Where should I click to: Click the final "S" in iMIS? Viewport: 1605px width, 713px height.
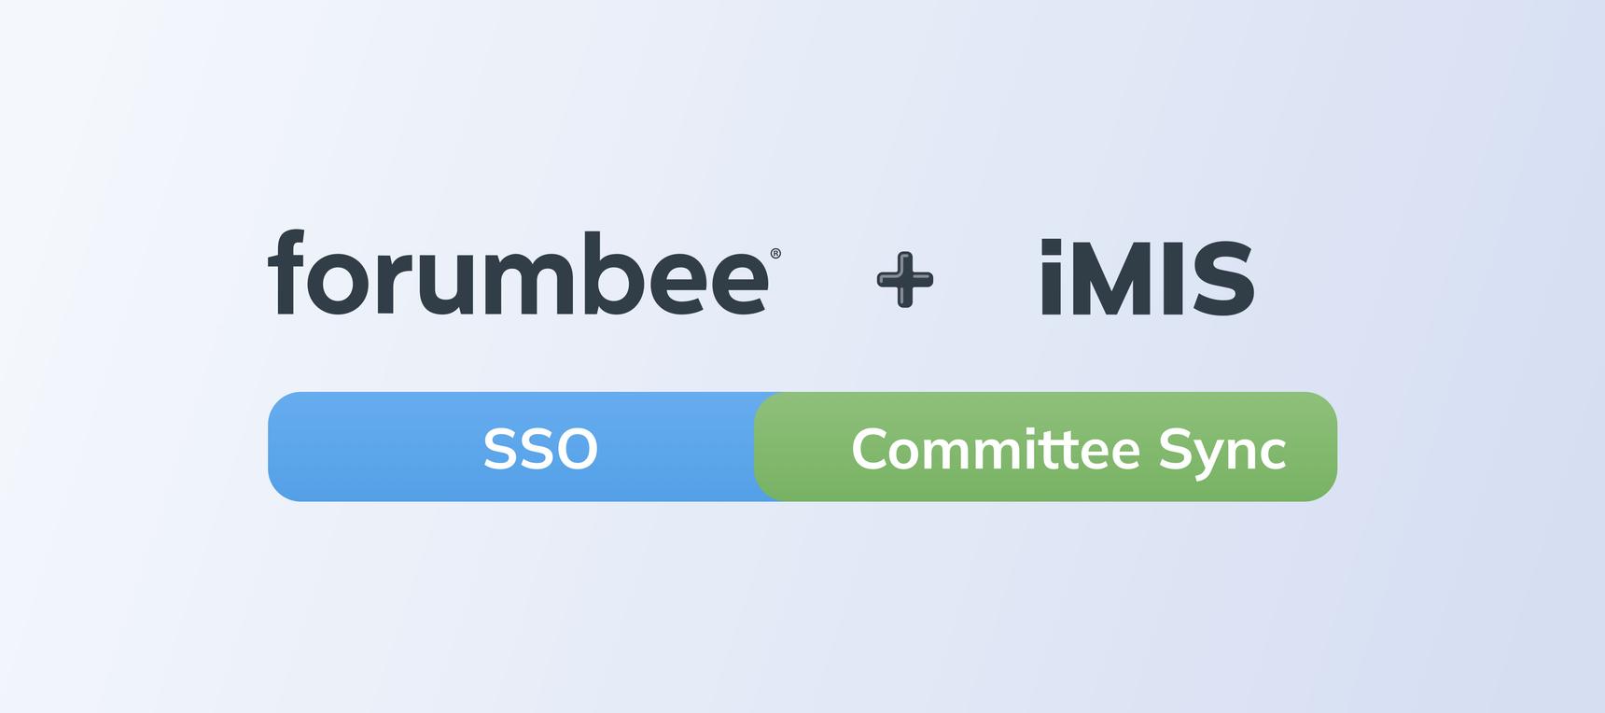pyautogui.click(x=1219, y=279)
